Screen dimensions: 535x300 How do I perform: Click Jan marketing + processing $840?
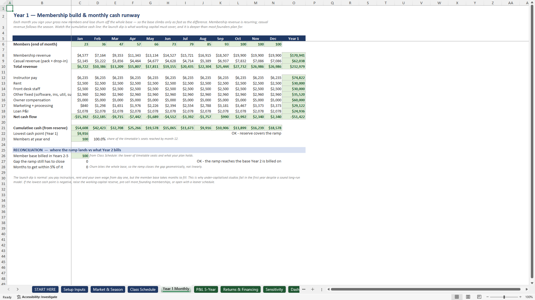[80, 105]
